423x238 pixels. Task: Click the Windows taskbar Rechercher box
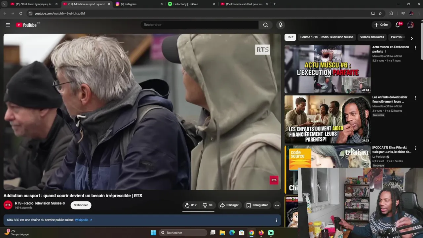click(x=183, y=233)
